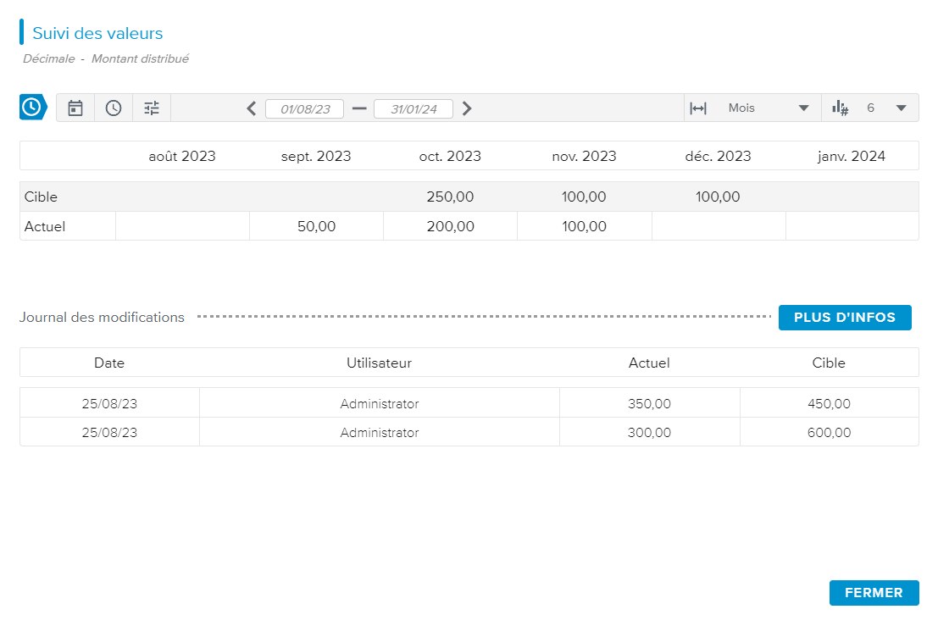
Task: Advance to next period with right chevron
Action: click(x=467, y=108)
